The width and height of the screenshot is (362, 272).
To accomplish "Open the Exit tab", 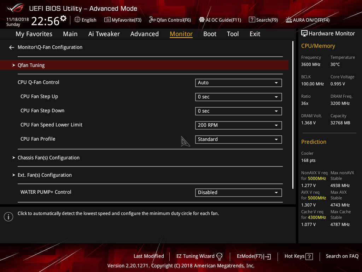I will [x=255, y=34].
